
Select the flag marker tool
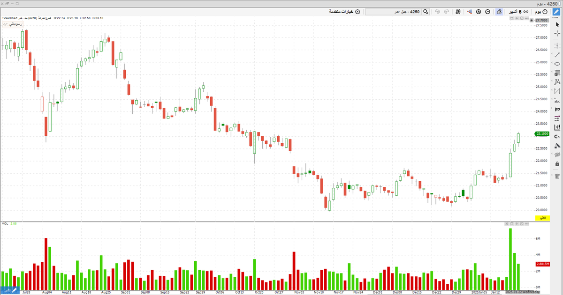coord(557,109)
